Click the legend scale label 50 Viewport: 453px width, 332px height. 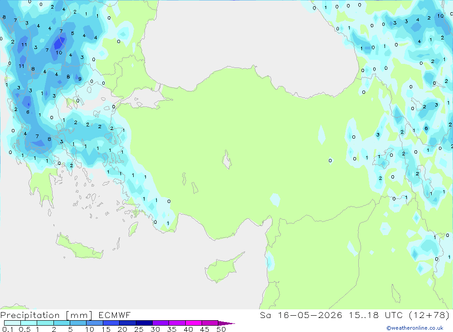(221, 329)
